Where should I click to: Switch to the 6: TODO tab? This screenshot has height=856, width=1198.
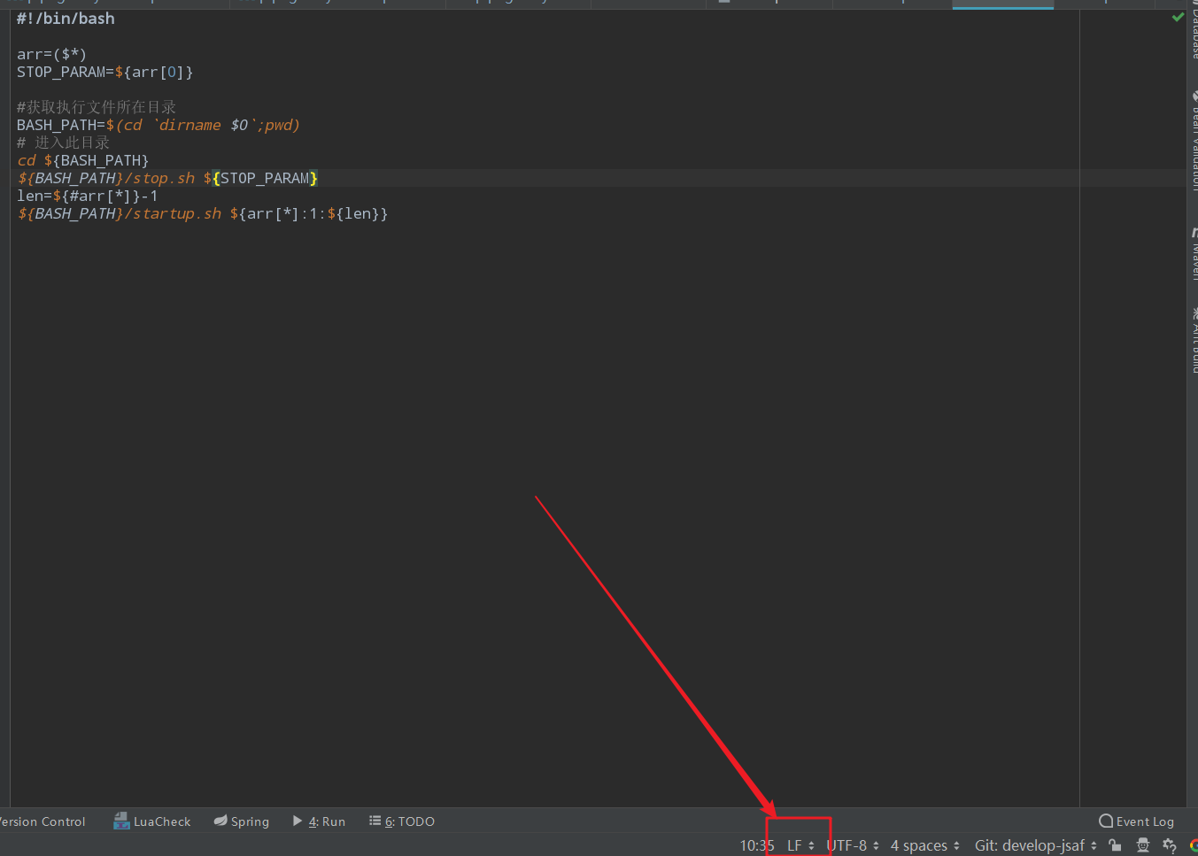point(401,821)
